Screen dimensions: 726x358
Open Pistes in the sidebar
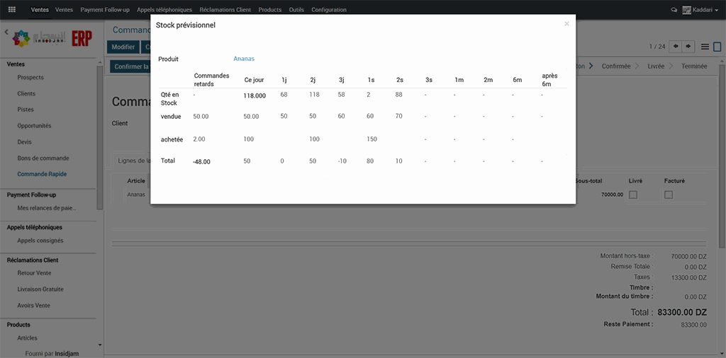point(26,110)
